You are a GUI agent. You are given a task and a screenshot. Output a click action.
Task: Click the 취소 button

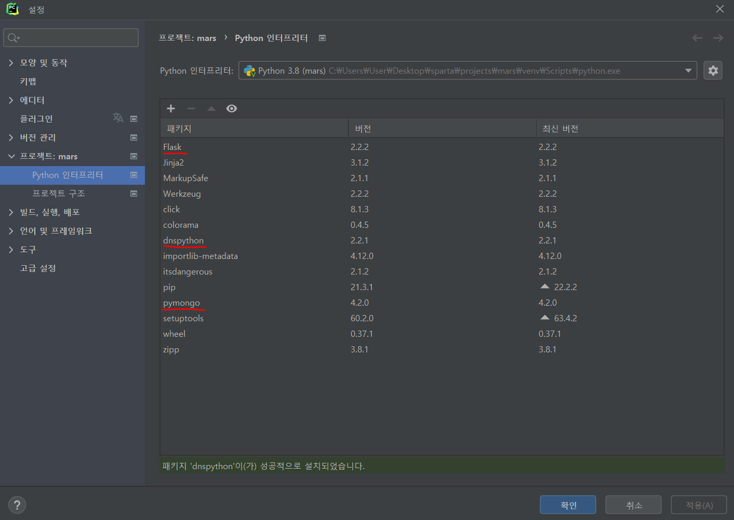[633, 505]
